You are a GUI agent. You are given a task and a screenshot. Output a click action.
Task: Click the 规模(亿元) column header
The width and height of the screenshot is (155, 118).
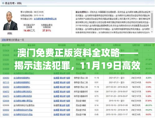pyautogui.click(x=96, y=45)
